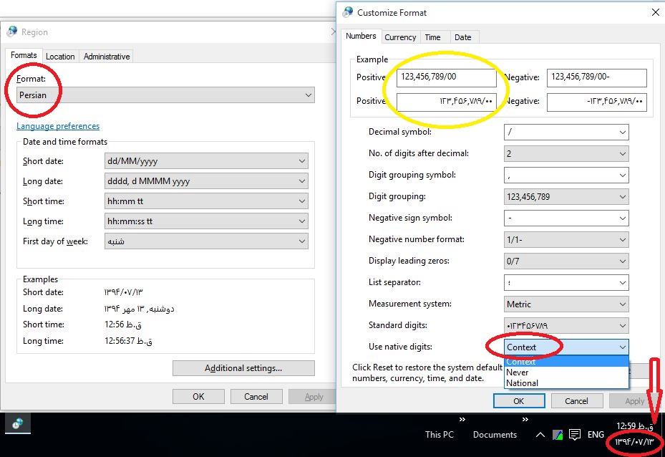Screen dimensions: 665x457
Task: Close the Customize Format dialog
Action: point(656,12)
